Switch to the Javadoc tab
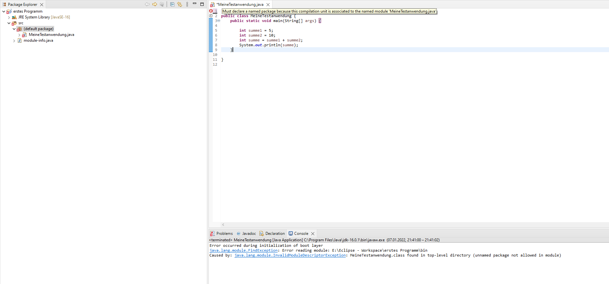The width and height of the screenshot is (609, 284). click(246, 234)
